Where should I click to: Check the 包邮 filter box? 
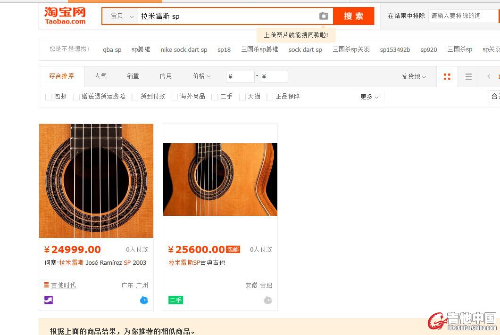pyautogui.click(x=49, y=97)
